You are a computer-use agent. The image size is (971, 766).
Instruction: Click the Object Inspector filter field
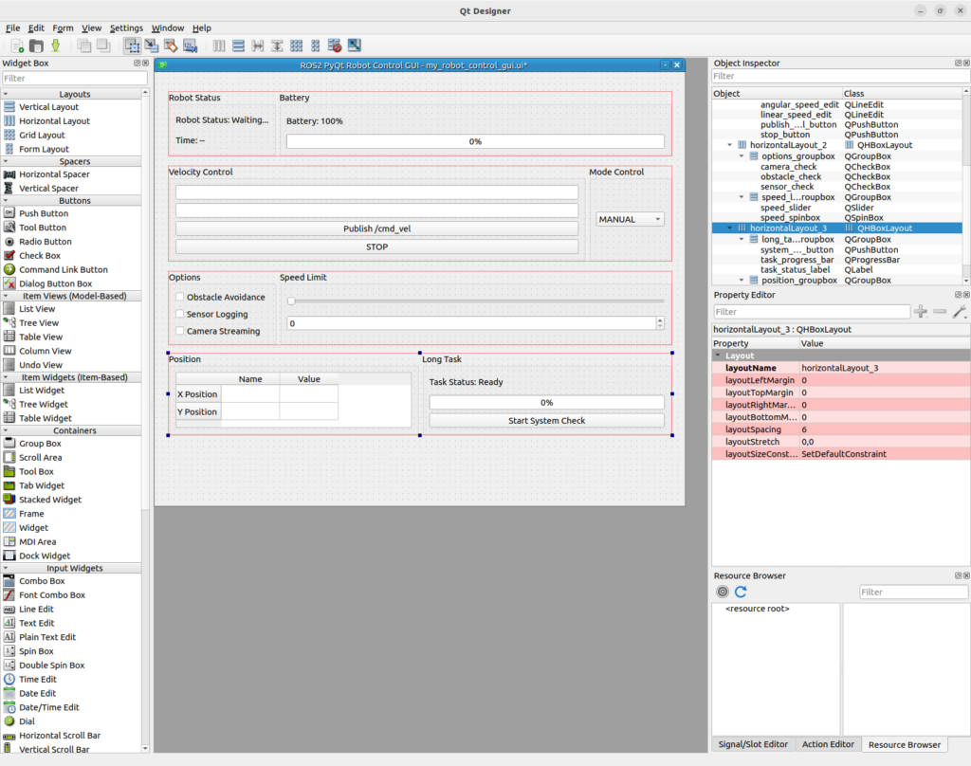[840, 76]
